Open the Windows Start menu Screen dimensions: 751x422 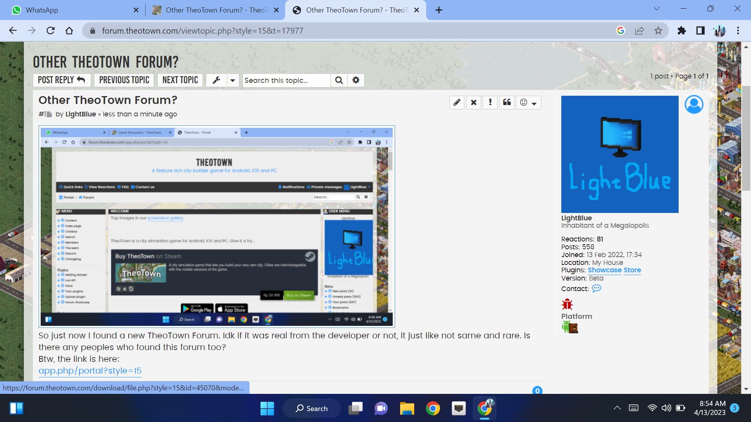coord(267,408)
